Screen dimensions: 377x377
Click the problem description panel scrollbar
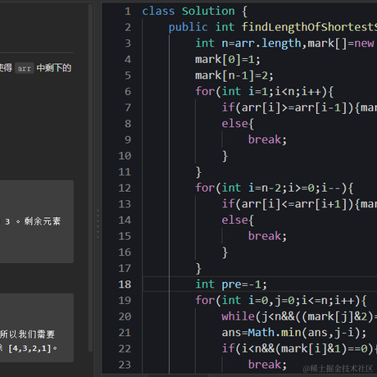click(90, 178)
